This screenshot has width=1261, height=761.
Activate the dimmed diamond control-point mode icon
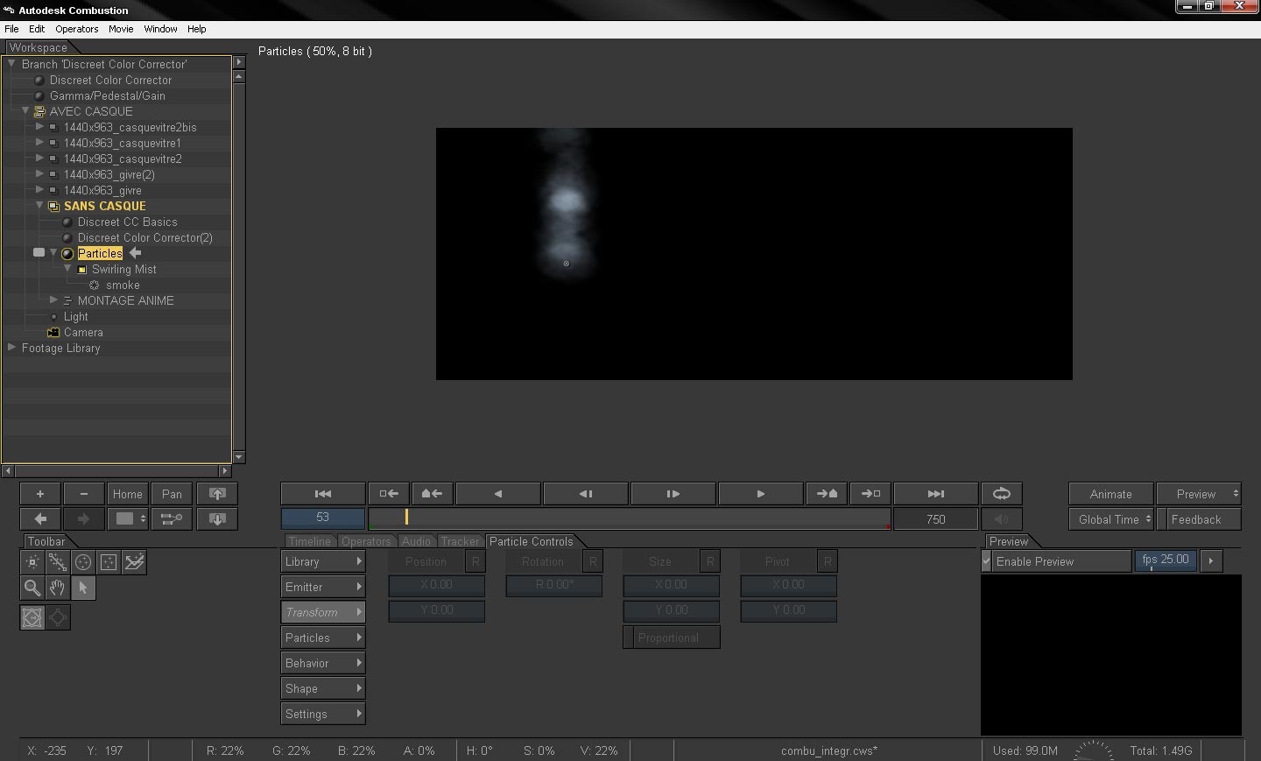(x=58, y=617)
